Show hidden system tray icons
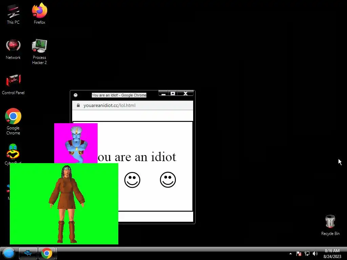The image size is (347, 260). point(290,254)
